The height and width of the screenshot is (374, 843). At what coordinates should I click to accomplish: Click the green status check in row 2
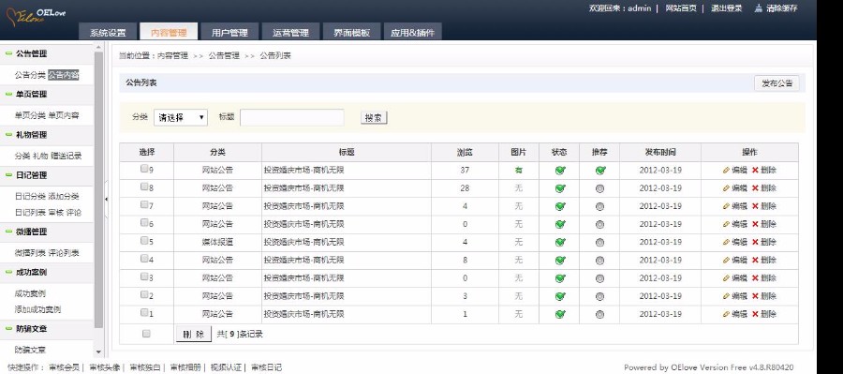click(x=560, y=296)
